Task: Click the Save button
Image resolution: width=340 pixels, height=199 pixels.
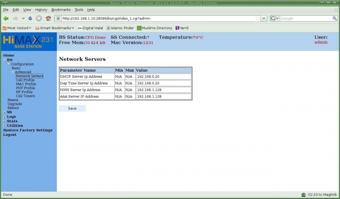Action: click(x=72, y=108)
